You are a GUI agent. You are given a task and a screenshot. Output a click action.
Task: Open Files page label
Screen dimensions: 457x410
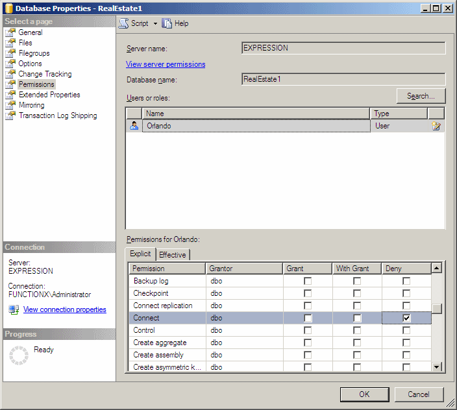pyautogui.click(x=25, y=43)
